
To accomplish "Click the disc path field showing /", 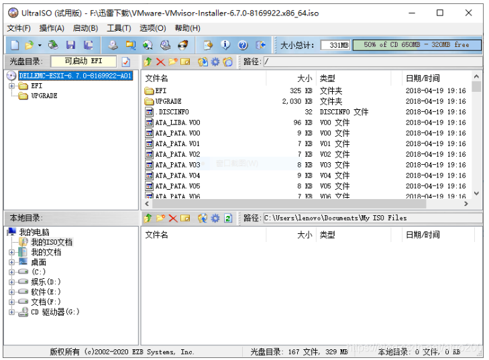I will tap(373, 62).
